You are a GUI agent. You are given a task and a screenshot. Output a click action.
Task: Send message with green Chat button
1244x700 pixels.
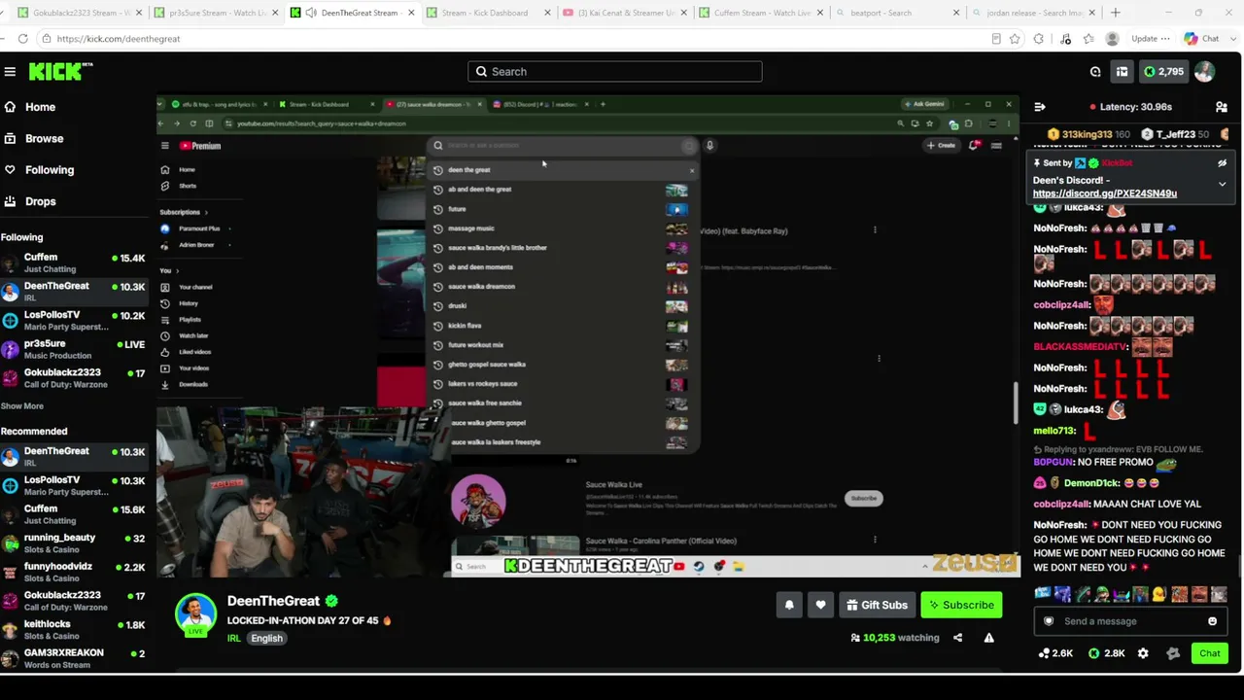(1210, 653)
